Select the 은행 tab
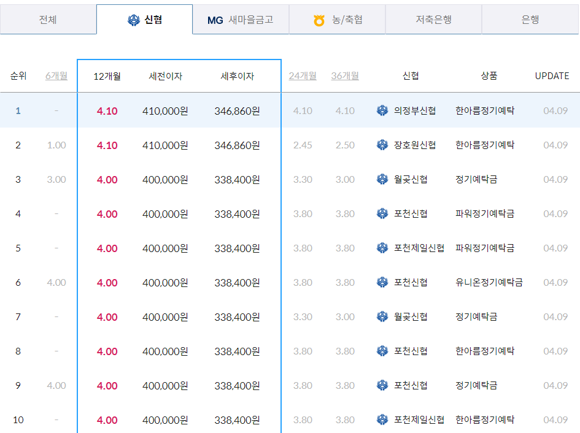 click(x=530, y=20)
